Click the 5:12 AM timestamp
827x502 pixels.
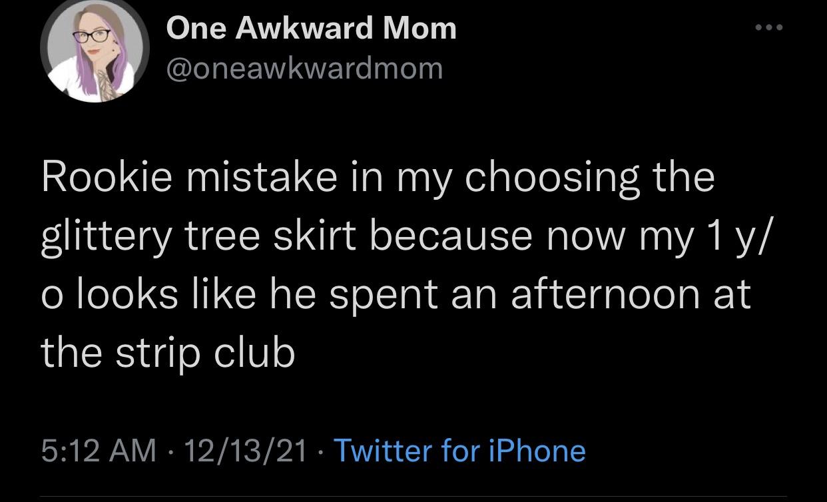99,451
